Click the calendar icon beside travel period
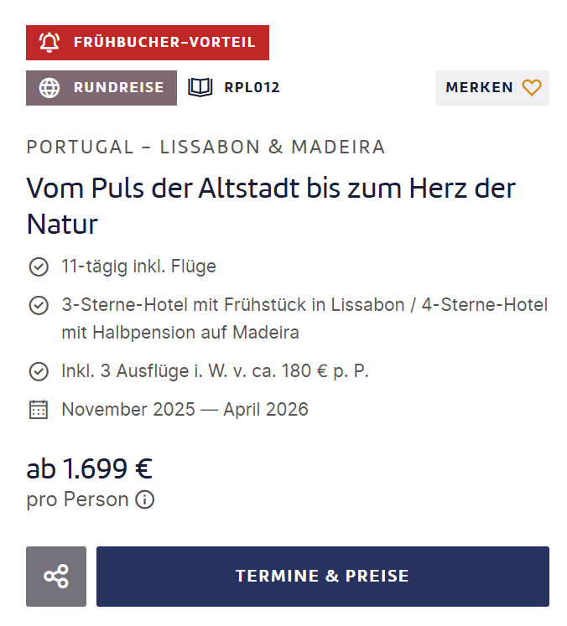This screenshot has width=567, height=626. tap(39, 410)
